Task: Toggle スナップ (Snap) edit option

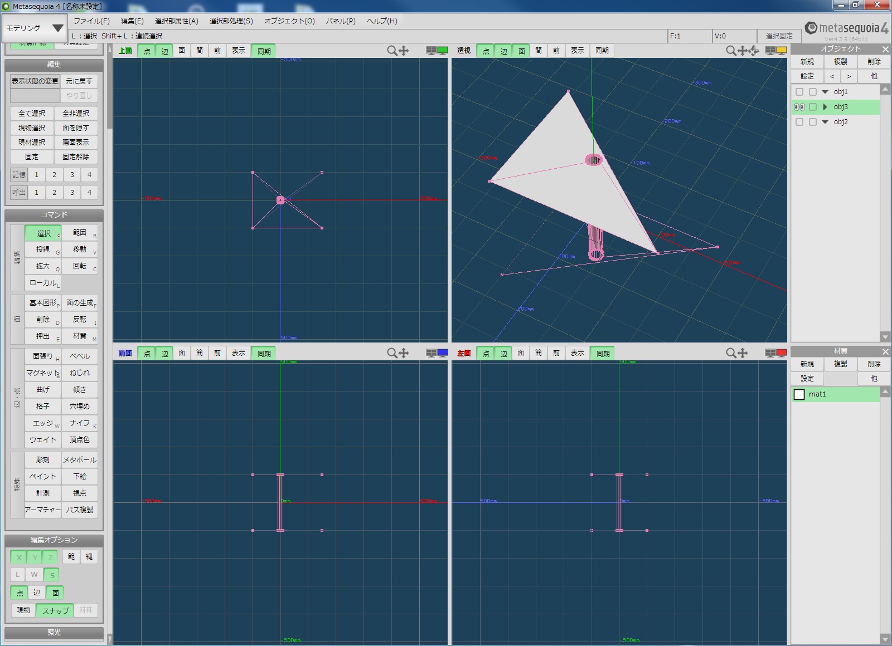Action: [x=55, y=611]
